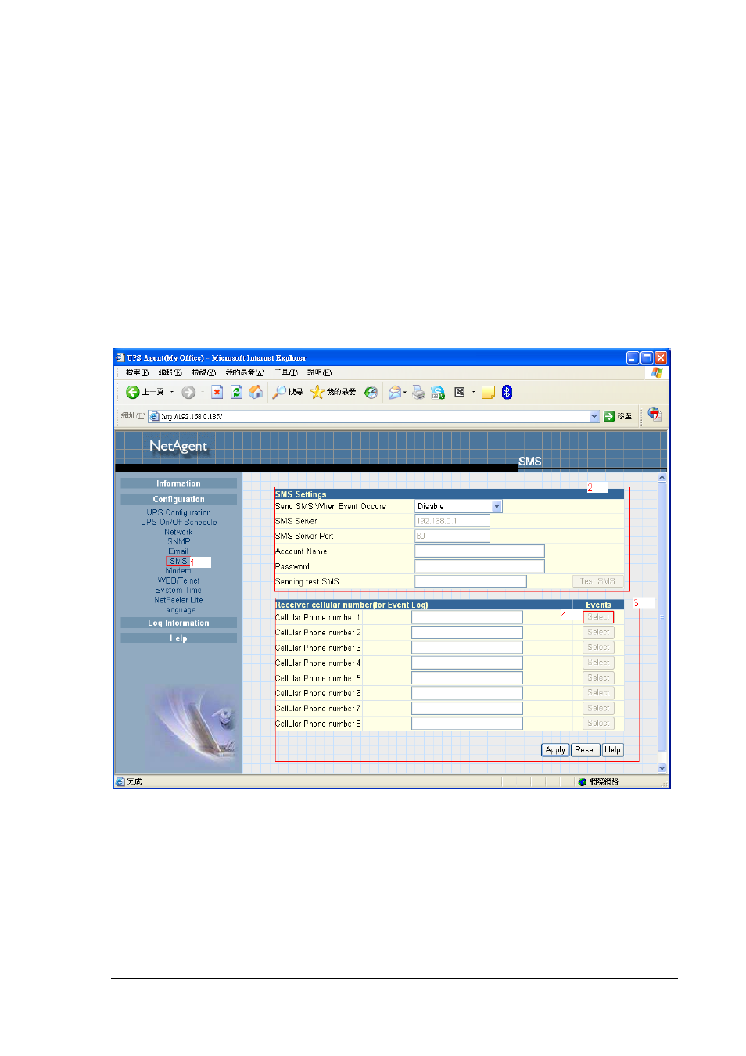Open the Tools menu in menu bar

285,373
